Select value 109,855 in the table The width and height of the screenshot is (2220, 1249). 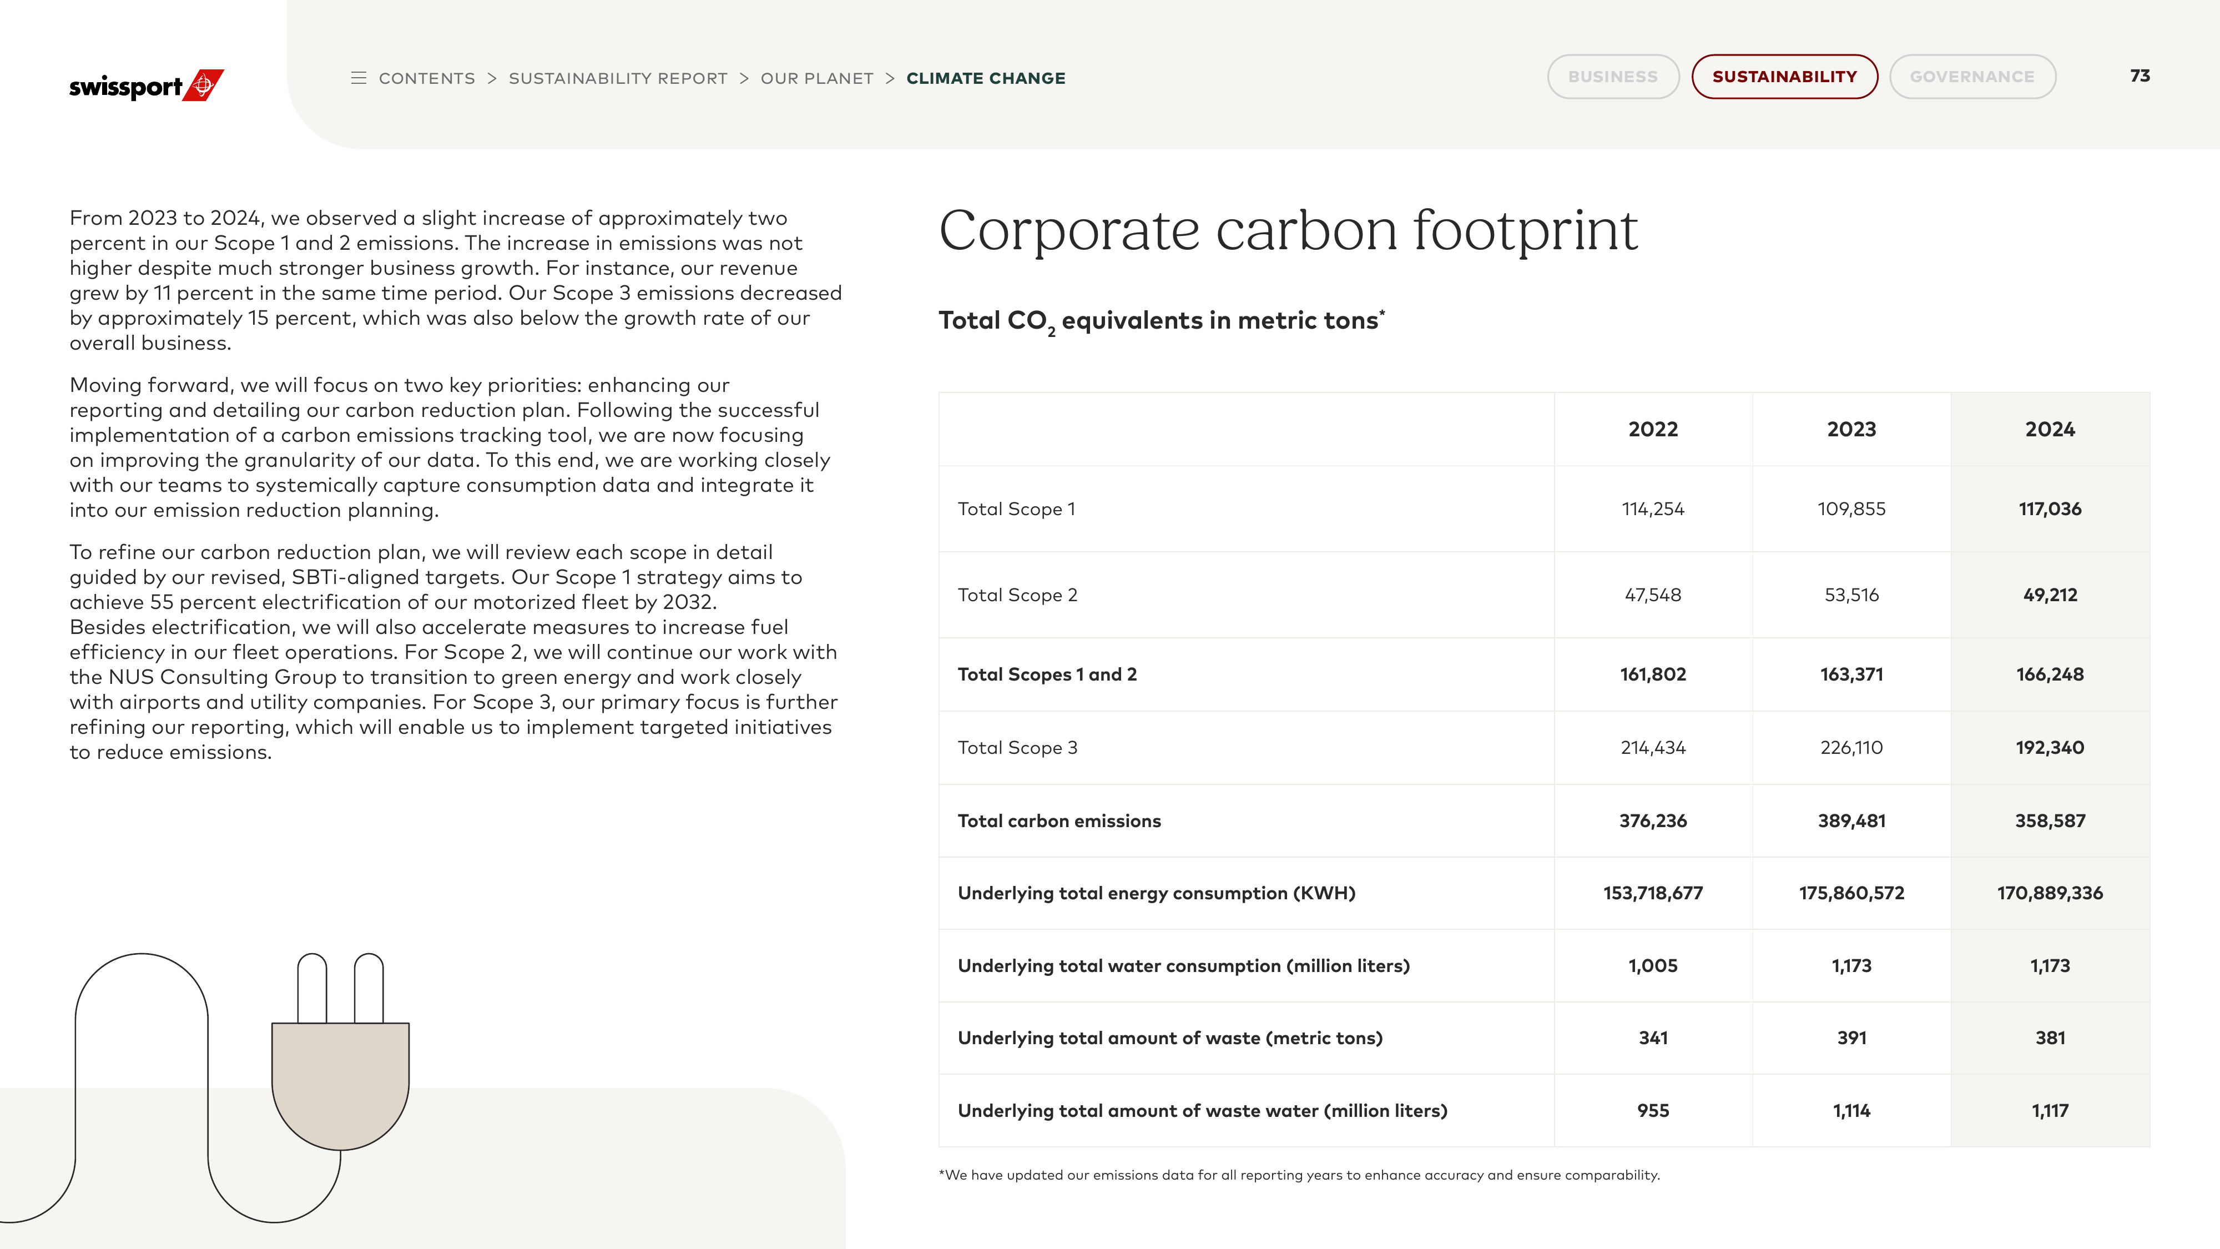pos(1851,510)
